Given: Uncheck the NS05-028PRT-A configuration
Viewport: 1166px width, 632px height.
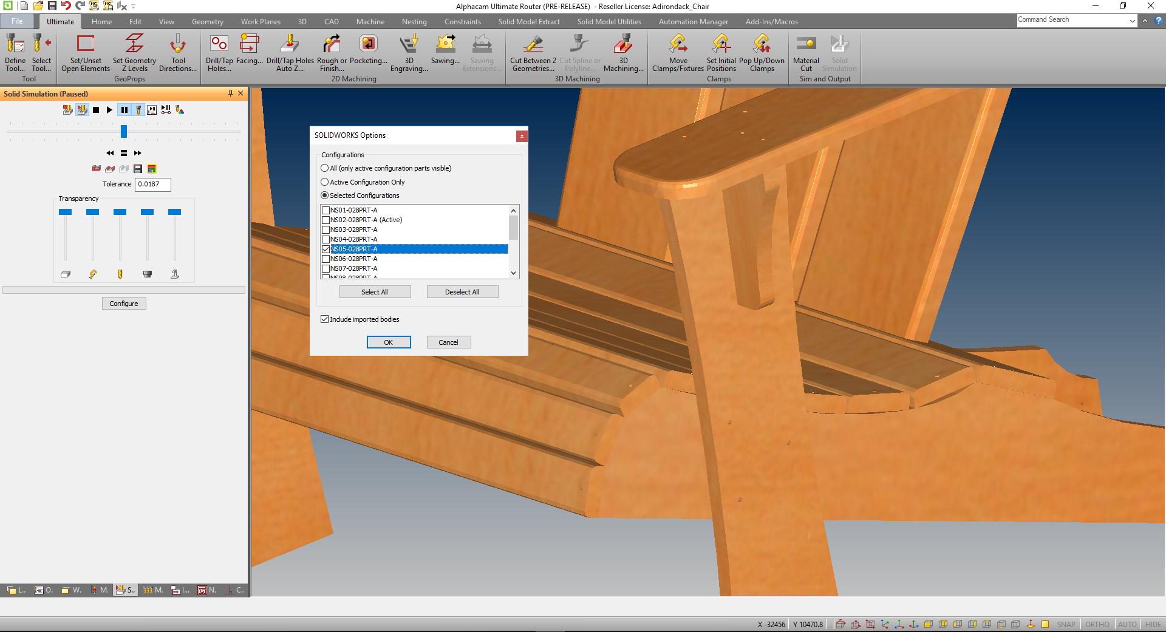Looking at the screenshot, I should [326, 249].
